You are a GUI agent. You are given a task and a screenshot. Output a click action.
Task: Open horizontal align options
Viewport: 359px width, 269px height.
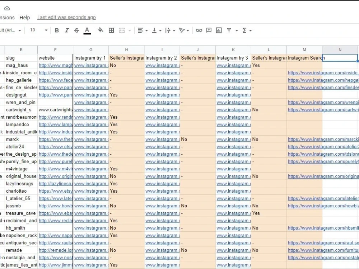[x=140, y=30]
